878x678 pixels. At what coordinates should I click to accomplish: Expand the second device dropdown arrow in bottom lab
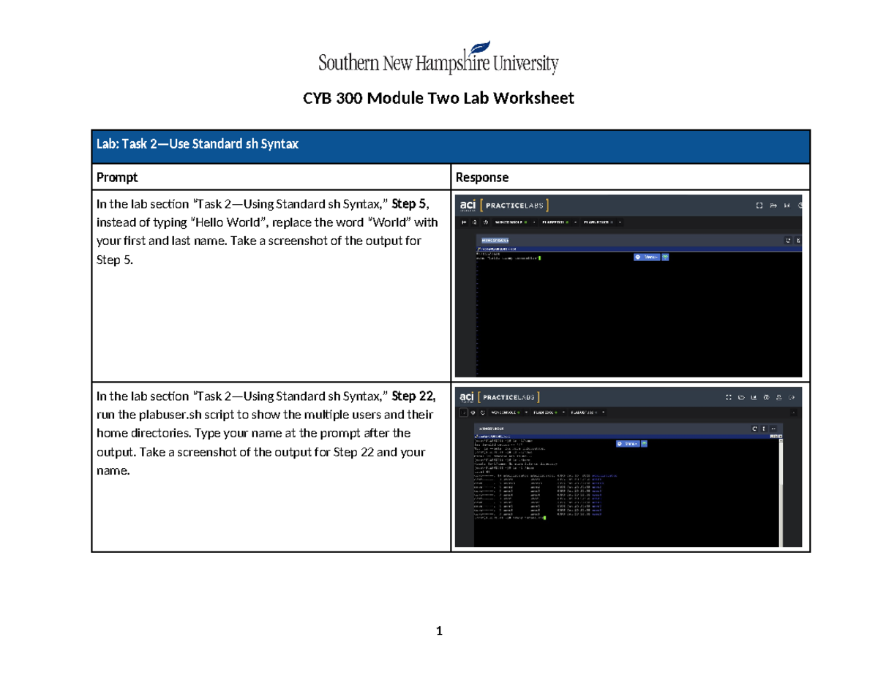563,413
